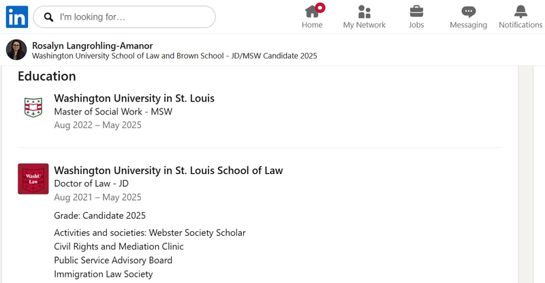Open the WashU Law red logo
Screen dimensions: 545x283
[33, 179]
